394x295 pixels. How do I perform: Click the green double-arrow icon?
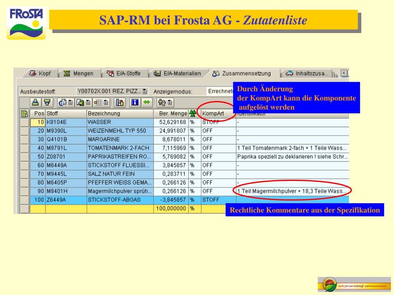point(146,103)
